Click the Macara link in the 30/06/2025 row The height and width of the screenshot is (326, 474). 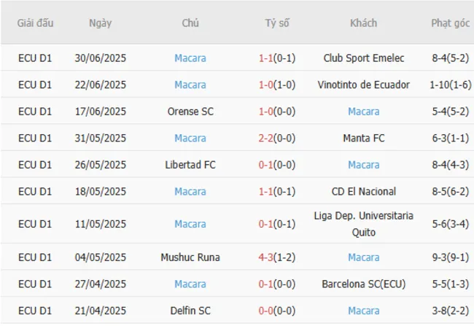190,58
